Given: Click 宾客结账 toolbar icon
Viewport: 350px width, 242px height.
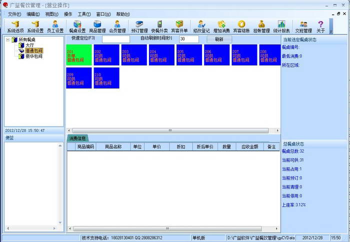Looking at the screenshot, I should point(241,26).
